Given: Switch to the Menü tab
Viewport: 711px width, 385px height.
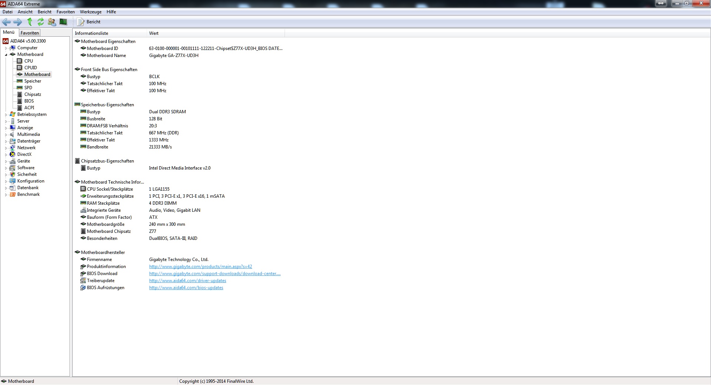Looking at the screenshot, I should click(9, 33).
